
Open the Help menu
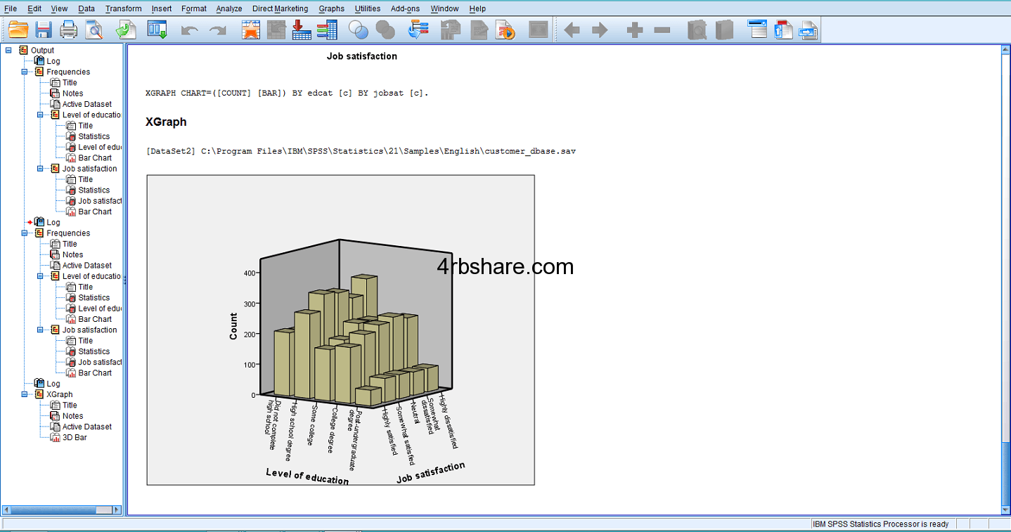point(477,8)
